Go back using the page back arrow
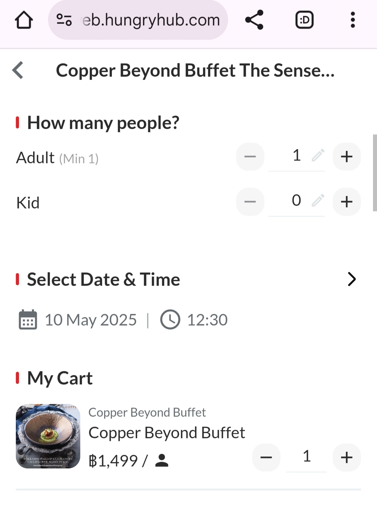The width and height of the screenshot is (377, 512). tap(18, 70)
